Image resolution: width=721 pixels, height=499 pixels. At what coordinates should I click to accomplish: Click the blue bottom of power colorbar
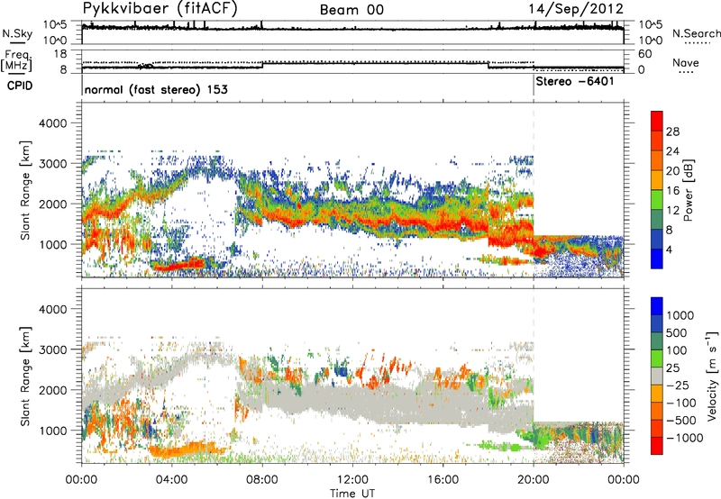(657, 259)
